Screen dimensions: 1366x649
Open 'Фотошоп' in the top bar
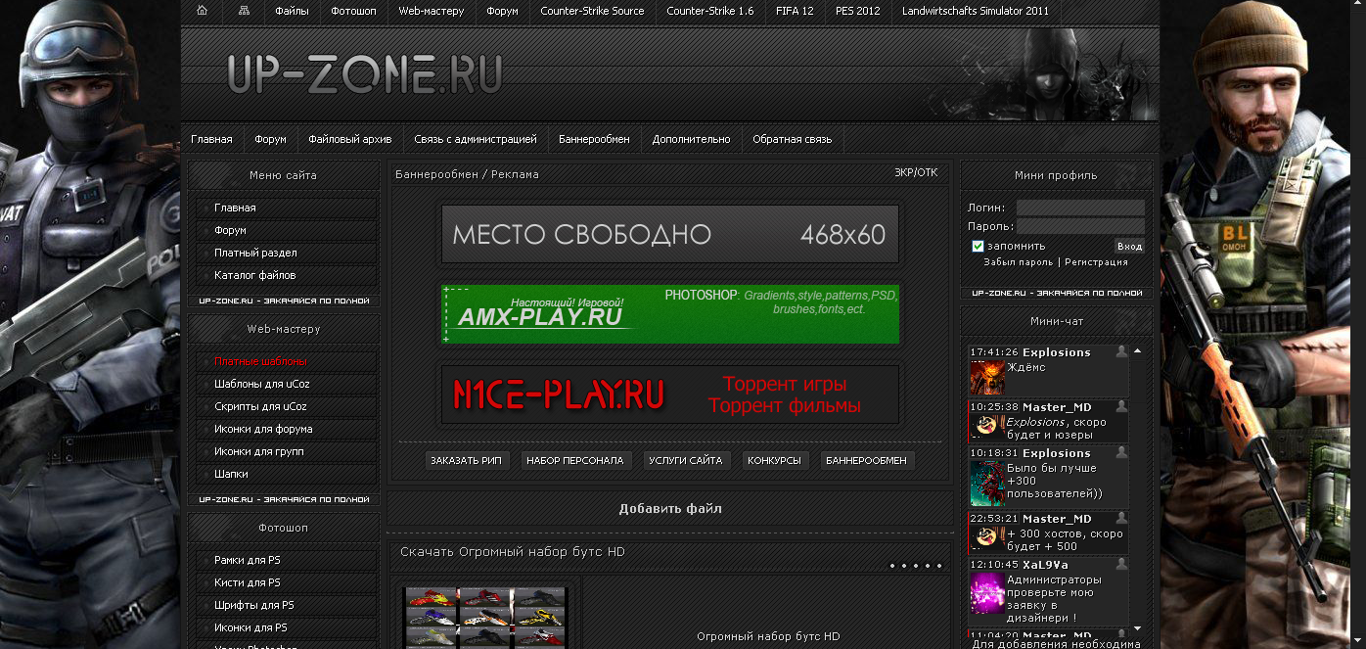pos(353,11)
